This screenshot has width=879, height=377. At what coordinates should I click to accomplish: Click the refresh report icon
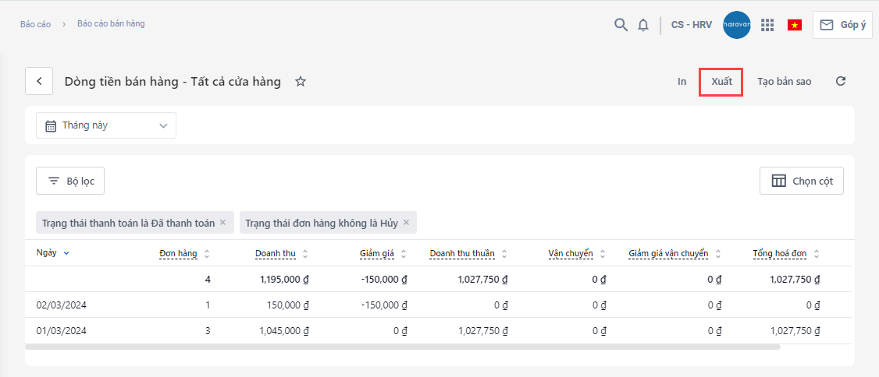841,81
